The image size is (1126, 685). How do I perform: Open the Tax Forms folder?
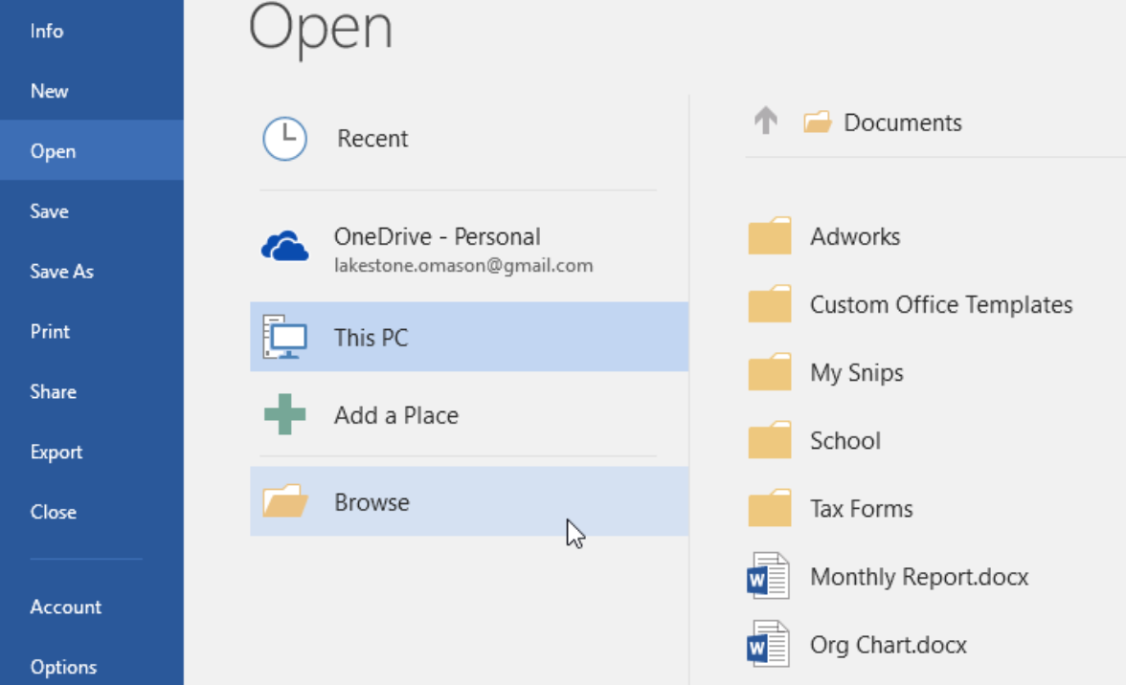point(861,509)
